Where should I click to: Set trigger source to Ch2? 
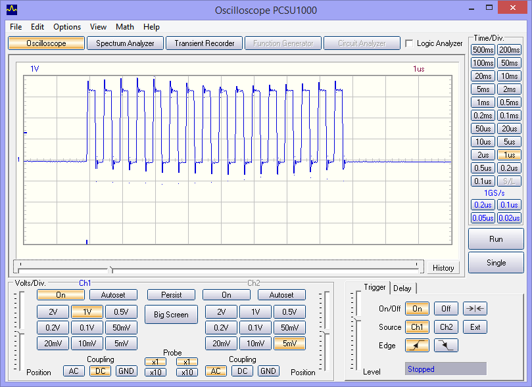(446, 327)
